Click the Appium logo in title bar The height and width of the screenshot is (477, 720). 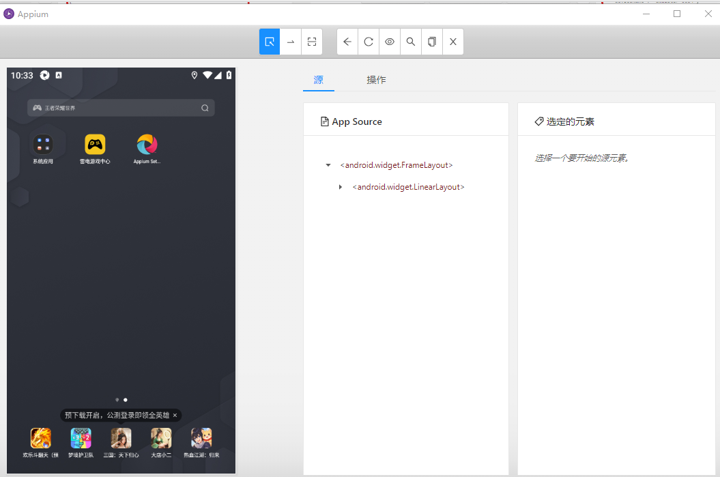tap(9, 14)
